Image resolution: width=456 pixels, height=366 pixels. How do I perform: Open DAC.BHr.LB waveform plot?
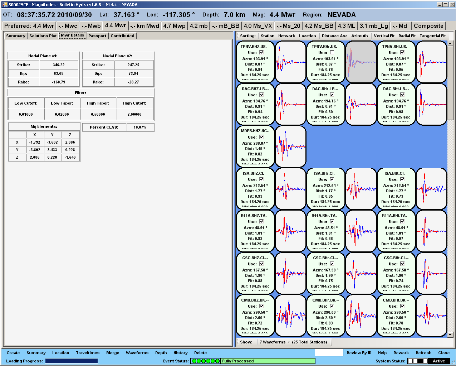361,104
